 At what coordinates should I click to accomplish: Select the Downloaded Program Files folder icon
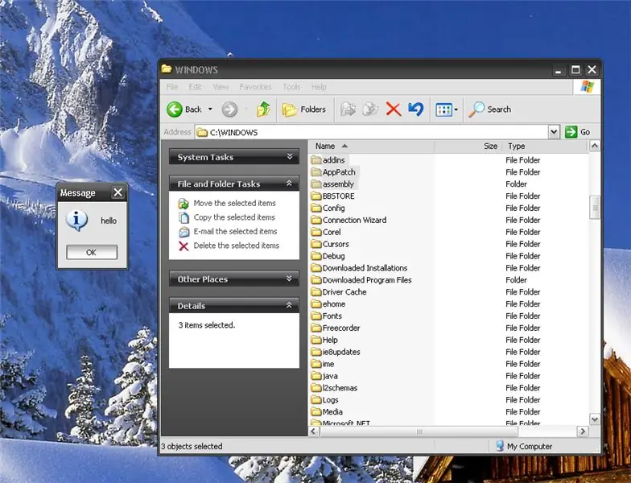pos(316,280)
